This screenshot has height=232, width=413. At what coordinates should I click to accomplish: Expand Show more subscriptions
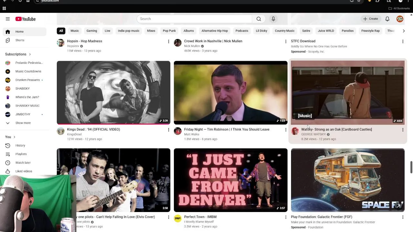tap(25, 123)
